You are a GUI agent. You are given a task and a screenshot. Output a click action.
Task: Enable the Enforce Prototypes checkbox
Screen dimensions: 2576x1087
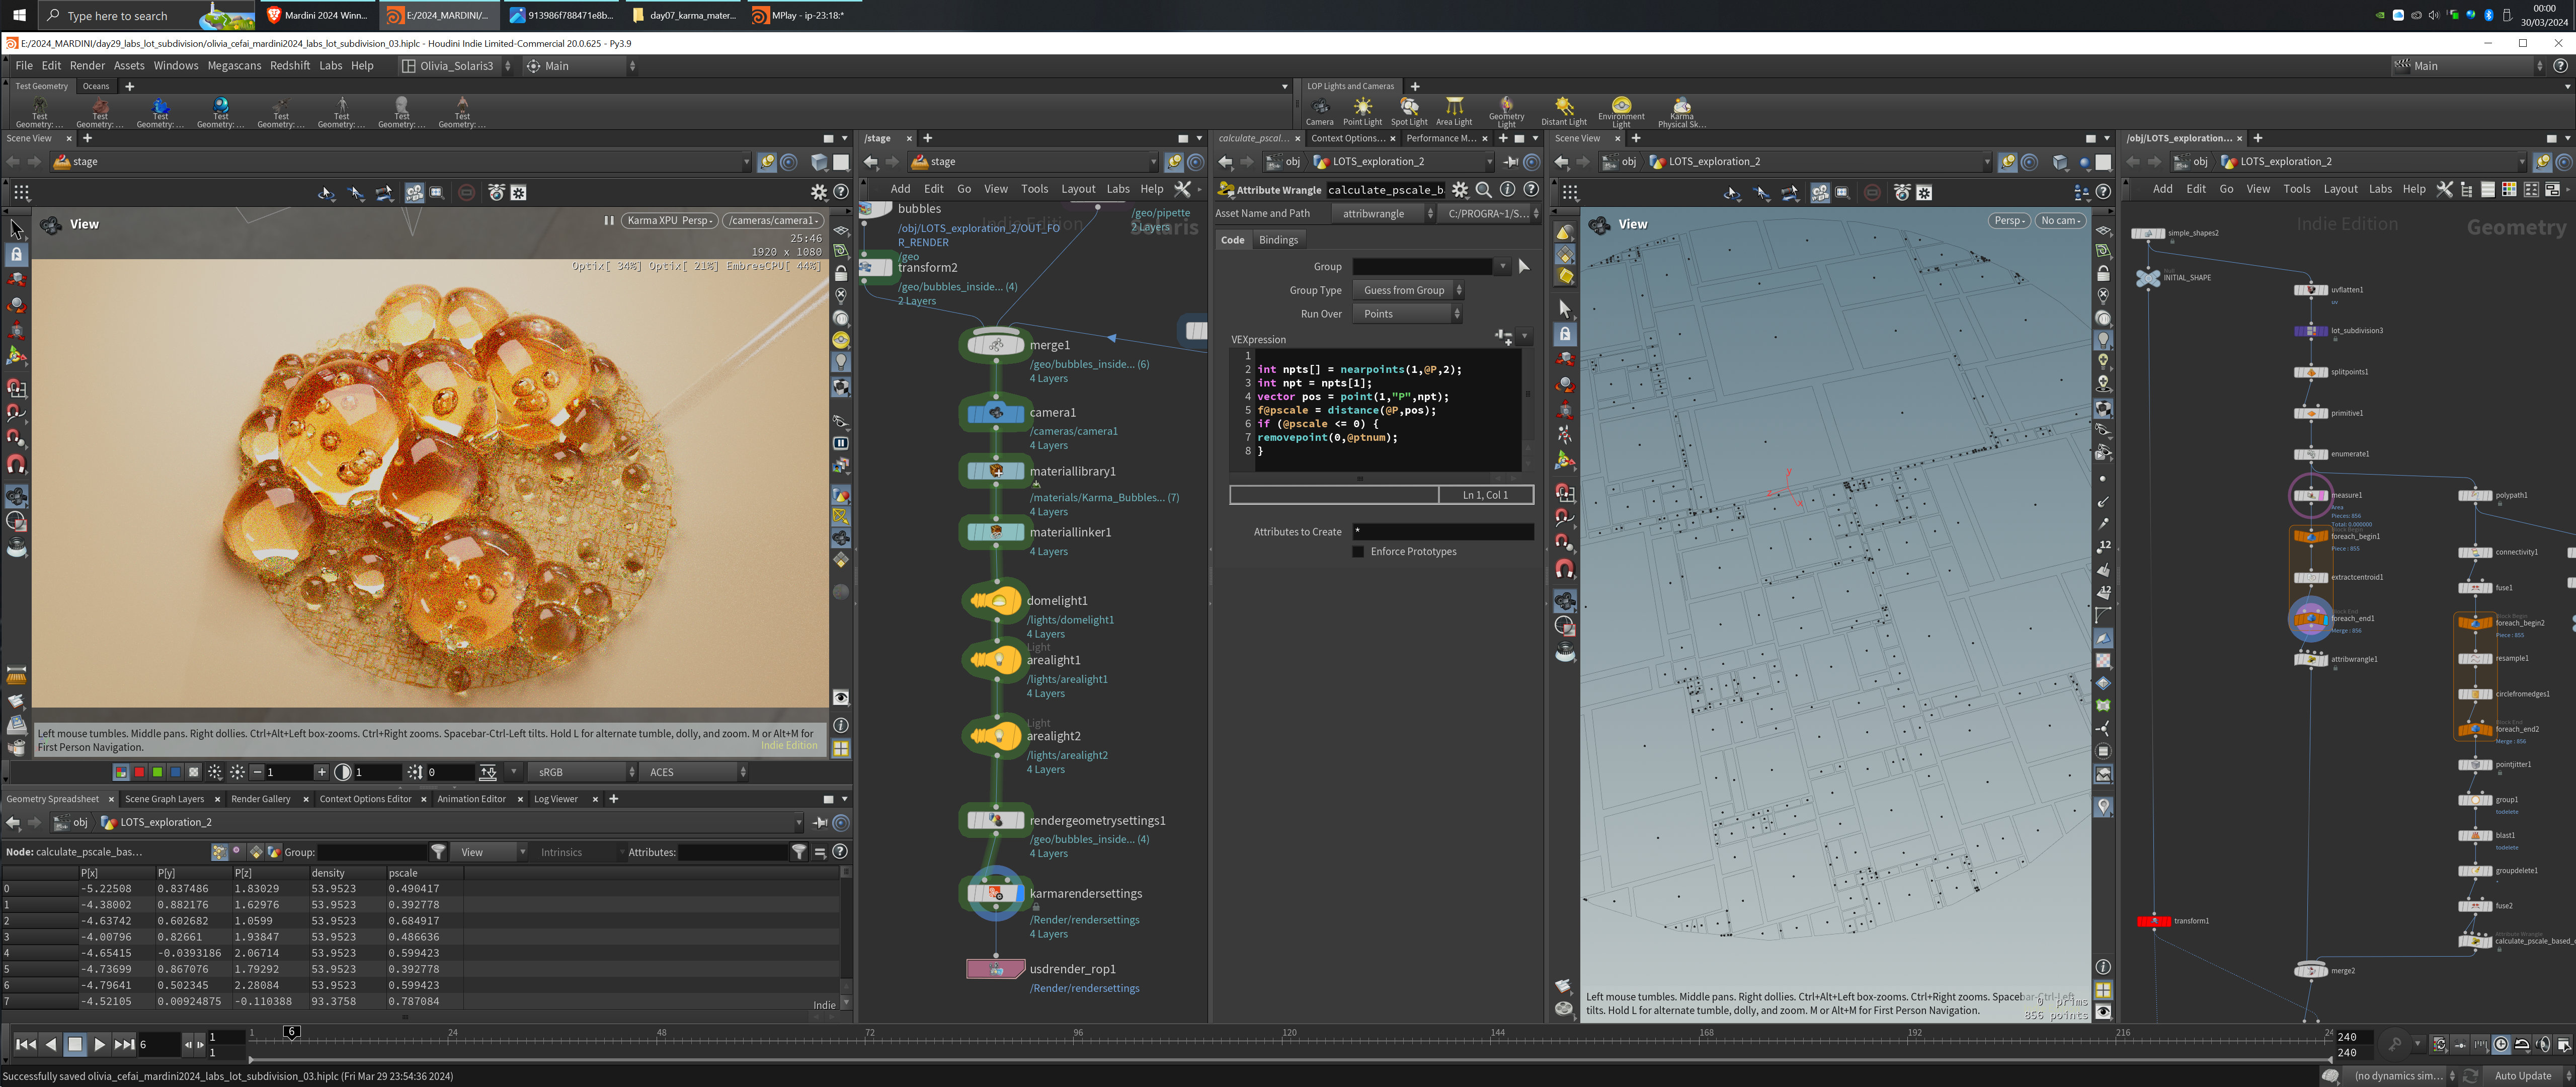pyautogui.click(x=1358, y=552)
